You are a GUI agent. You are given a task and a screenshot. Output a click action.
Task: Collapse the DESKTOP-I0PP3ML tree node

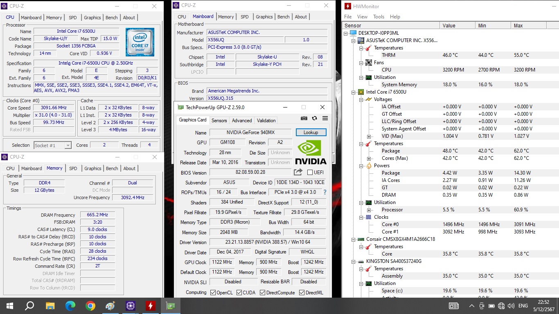tap(347, 33)
